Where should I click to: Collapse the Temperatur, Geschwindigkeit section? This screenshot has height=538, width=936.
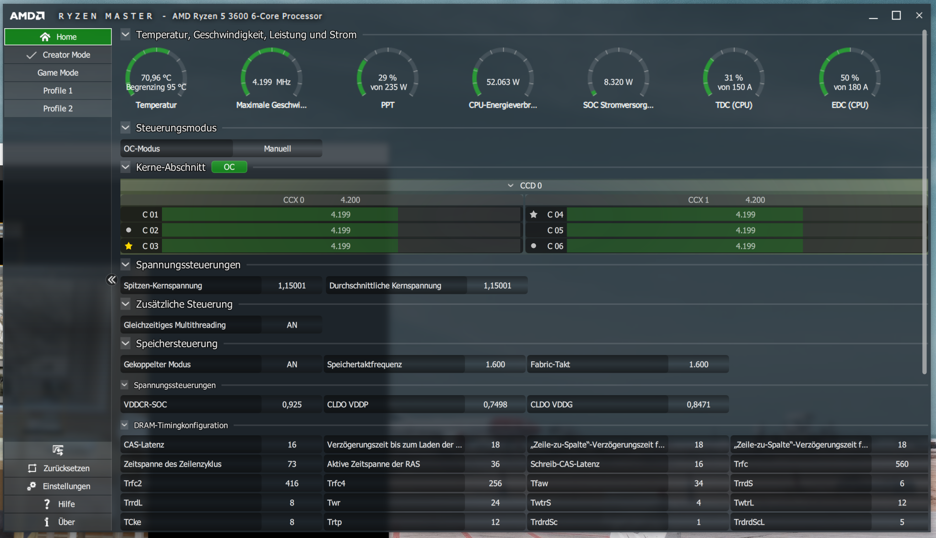126,34
